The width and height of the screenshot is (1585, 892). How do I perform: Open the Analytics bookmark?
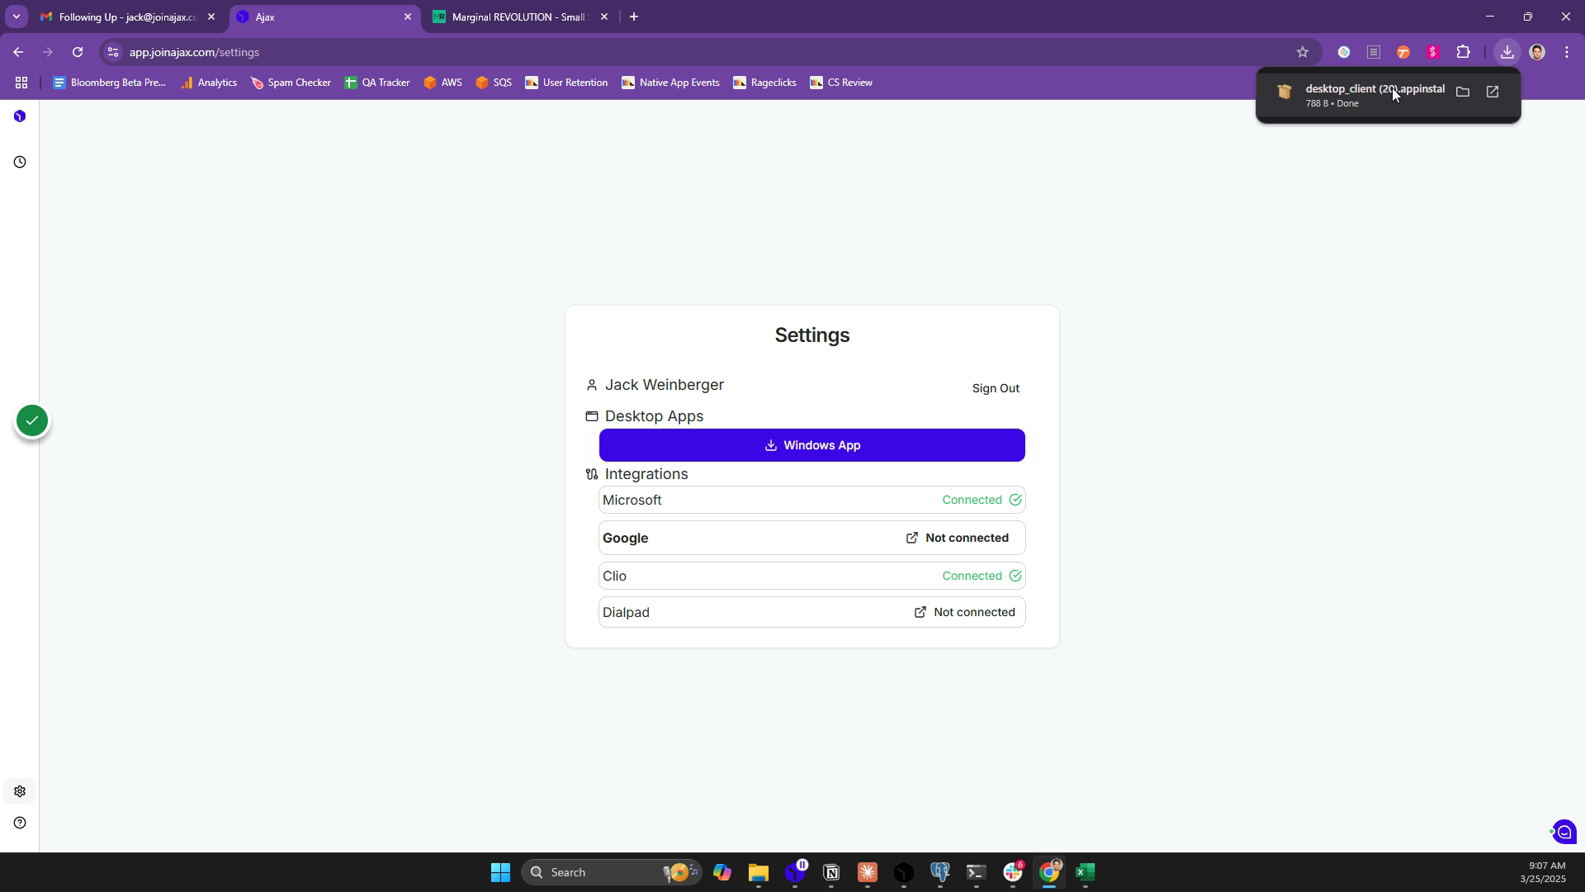click(209, 83)
